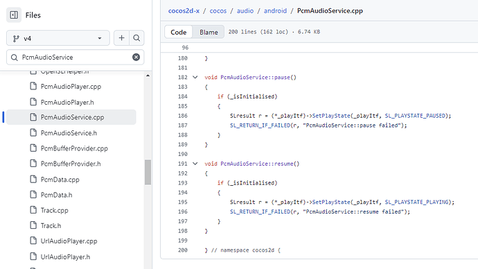Clear the PcmAudioService search filter
Screen dimensions: 478x269
(136, 57)
